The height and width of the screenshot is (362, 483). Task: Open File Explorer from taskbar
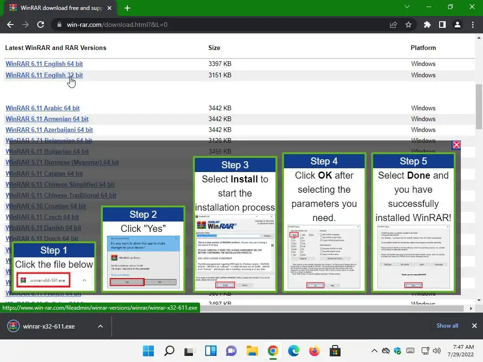(x=252, y=351)
